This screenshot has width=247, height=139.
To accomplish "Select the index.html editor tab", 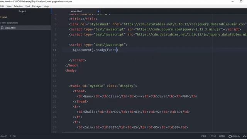I will coord(76,11).
